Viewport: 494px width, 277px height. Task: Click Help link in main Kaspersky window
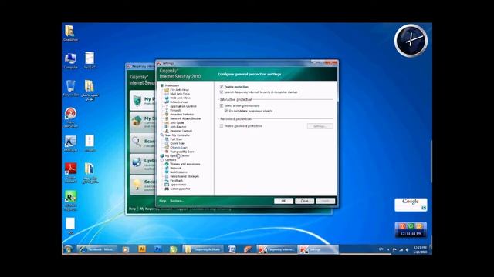coord(132,209)
